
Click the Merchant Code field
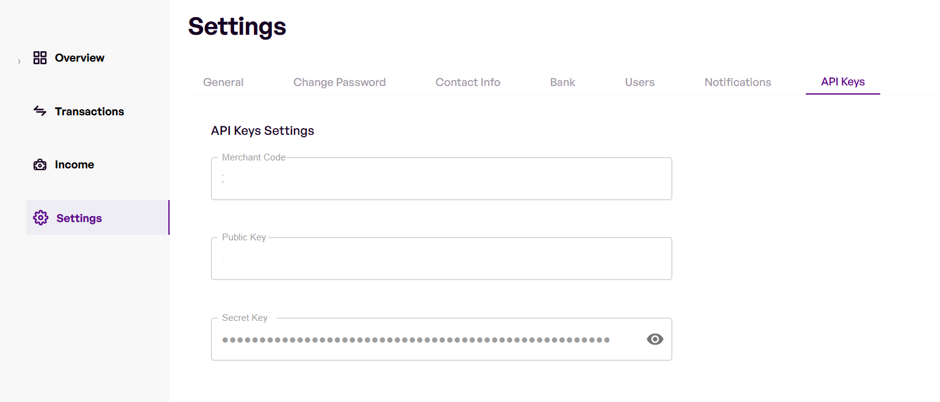coord(441,179)
